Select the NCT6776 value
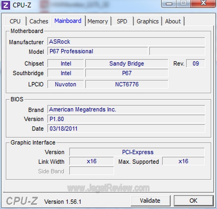 pos(127,84)
